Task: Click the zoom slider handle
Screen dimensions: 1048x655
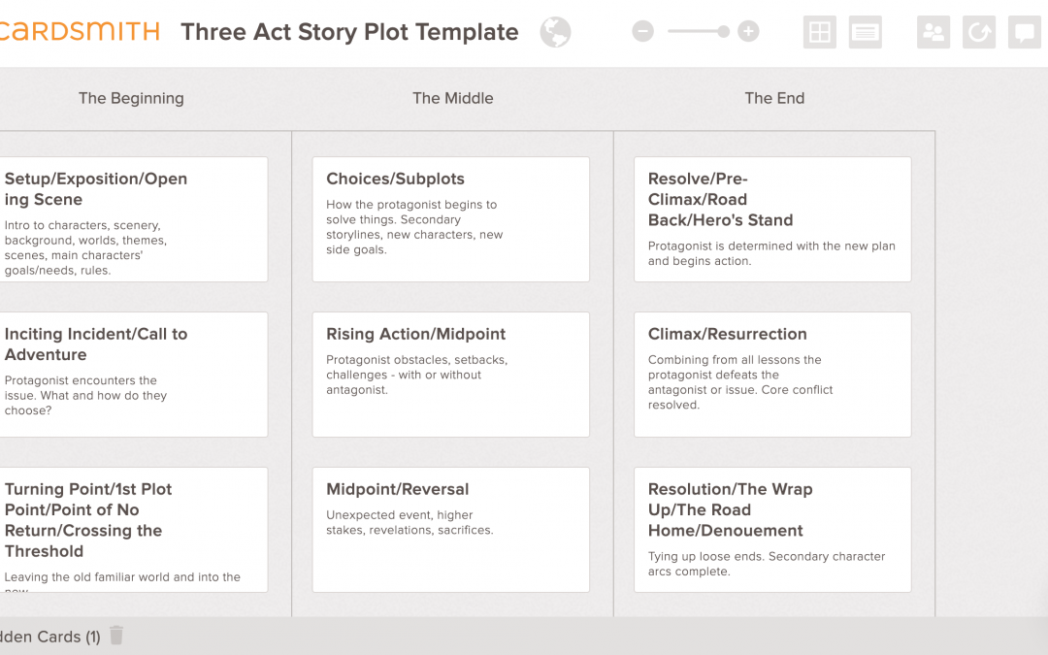Action: tap(723, 31)
